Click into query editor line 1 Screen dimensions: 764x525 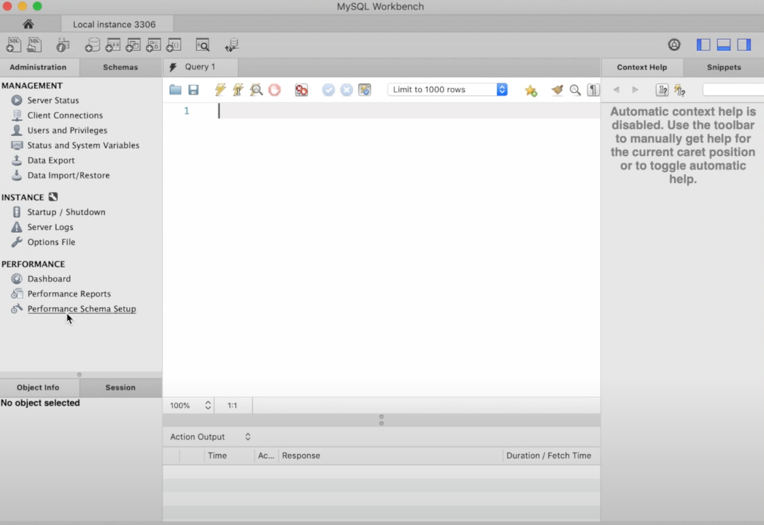click(409, 111)
